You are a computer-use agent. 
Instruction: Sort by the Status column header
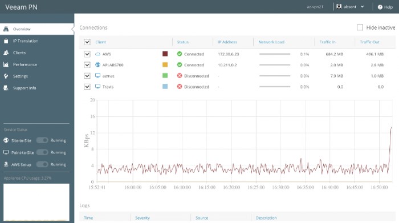(183, 42)
